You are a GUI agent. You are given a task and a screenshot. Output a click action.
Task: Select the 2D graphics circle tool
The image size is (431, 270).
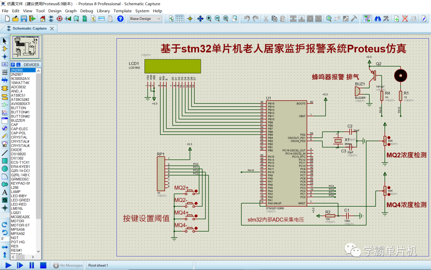[x=5, y=168]
